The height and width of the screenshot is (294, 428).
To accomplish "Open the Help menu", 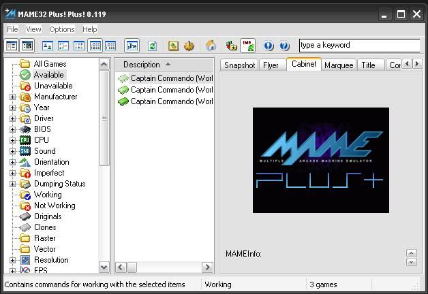I will tap(90, 29).
